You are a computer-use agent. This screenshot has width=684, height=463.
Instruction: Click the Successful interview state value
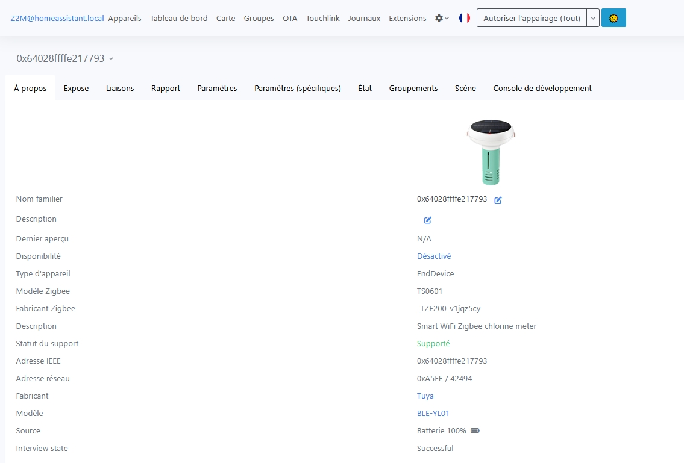435,448
